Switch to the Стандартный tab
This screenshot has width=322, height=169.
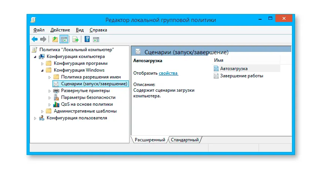[185, 140]
